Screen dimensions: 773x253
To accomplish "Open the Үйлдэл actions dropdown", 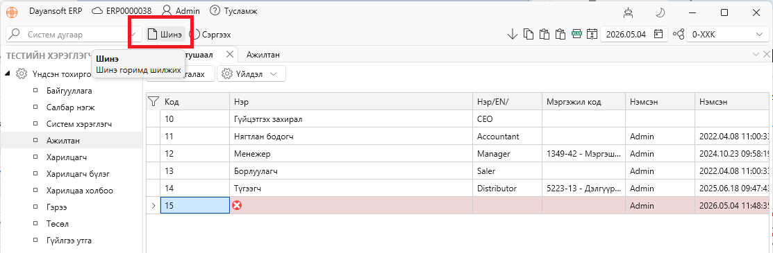I will [x=251, y=74].
